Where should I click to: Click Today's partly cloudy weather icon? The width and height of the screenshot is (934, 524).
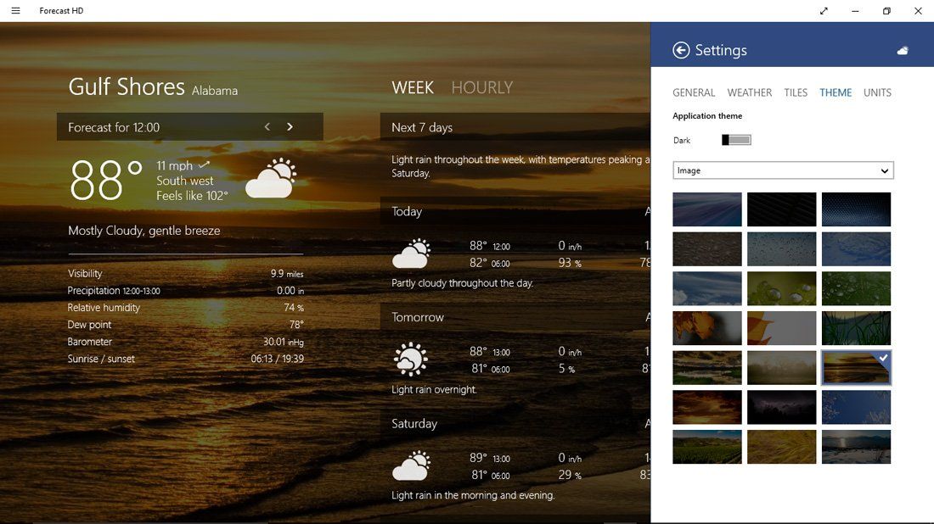(x=411, y=252)
